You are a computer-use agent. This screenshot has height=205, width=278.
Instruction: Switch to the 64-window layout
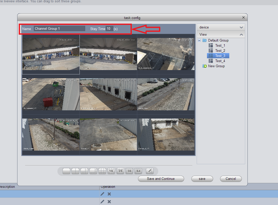[x=138, y=171]
